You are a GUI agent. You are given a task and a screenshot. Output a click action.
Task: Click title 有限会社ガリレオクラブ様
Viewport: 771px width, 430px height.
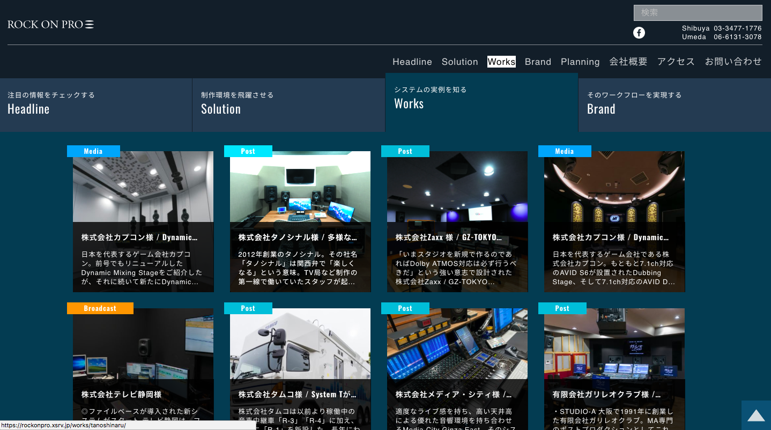pos(606,394)
